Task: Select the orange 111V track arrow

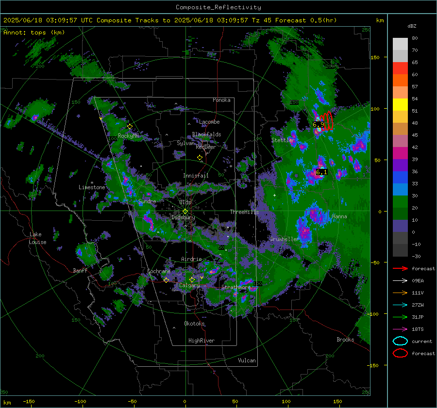Action: pos(400,293)
